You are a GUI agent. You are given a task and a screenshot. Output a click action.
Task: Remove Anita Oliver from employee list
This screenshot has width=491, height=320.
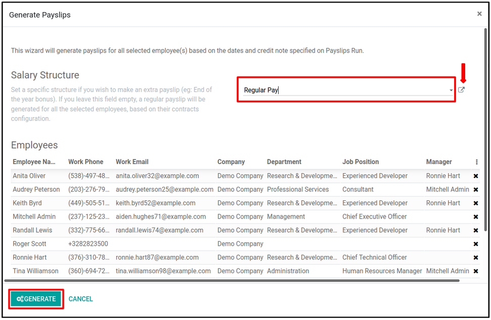(x=476, y=176)
